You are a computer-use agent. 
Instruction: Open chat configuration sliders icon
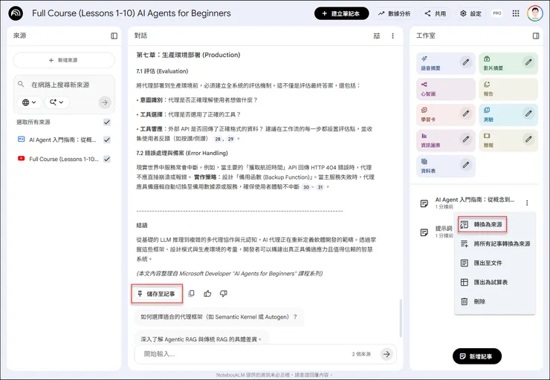tap(377, 36)
